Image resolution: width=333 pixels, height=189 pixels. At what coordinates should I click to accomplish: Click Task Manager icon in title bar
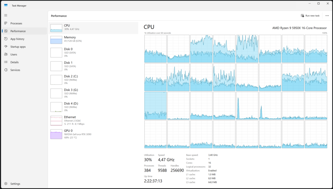6,6
